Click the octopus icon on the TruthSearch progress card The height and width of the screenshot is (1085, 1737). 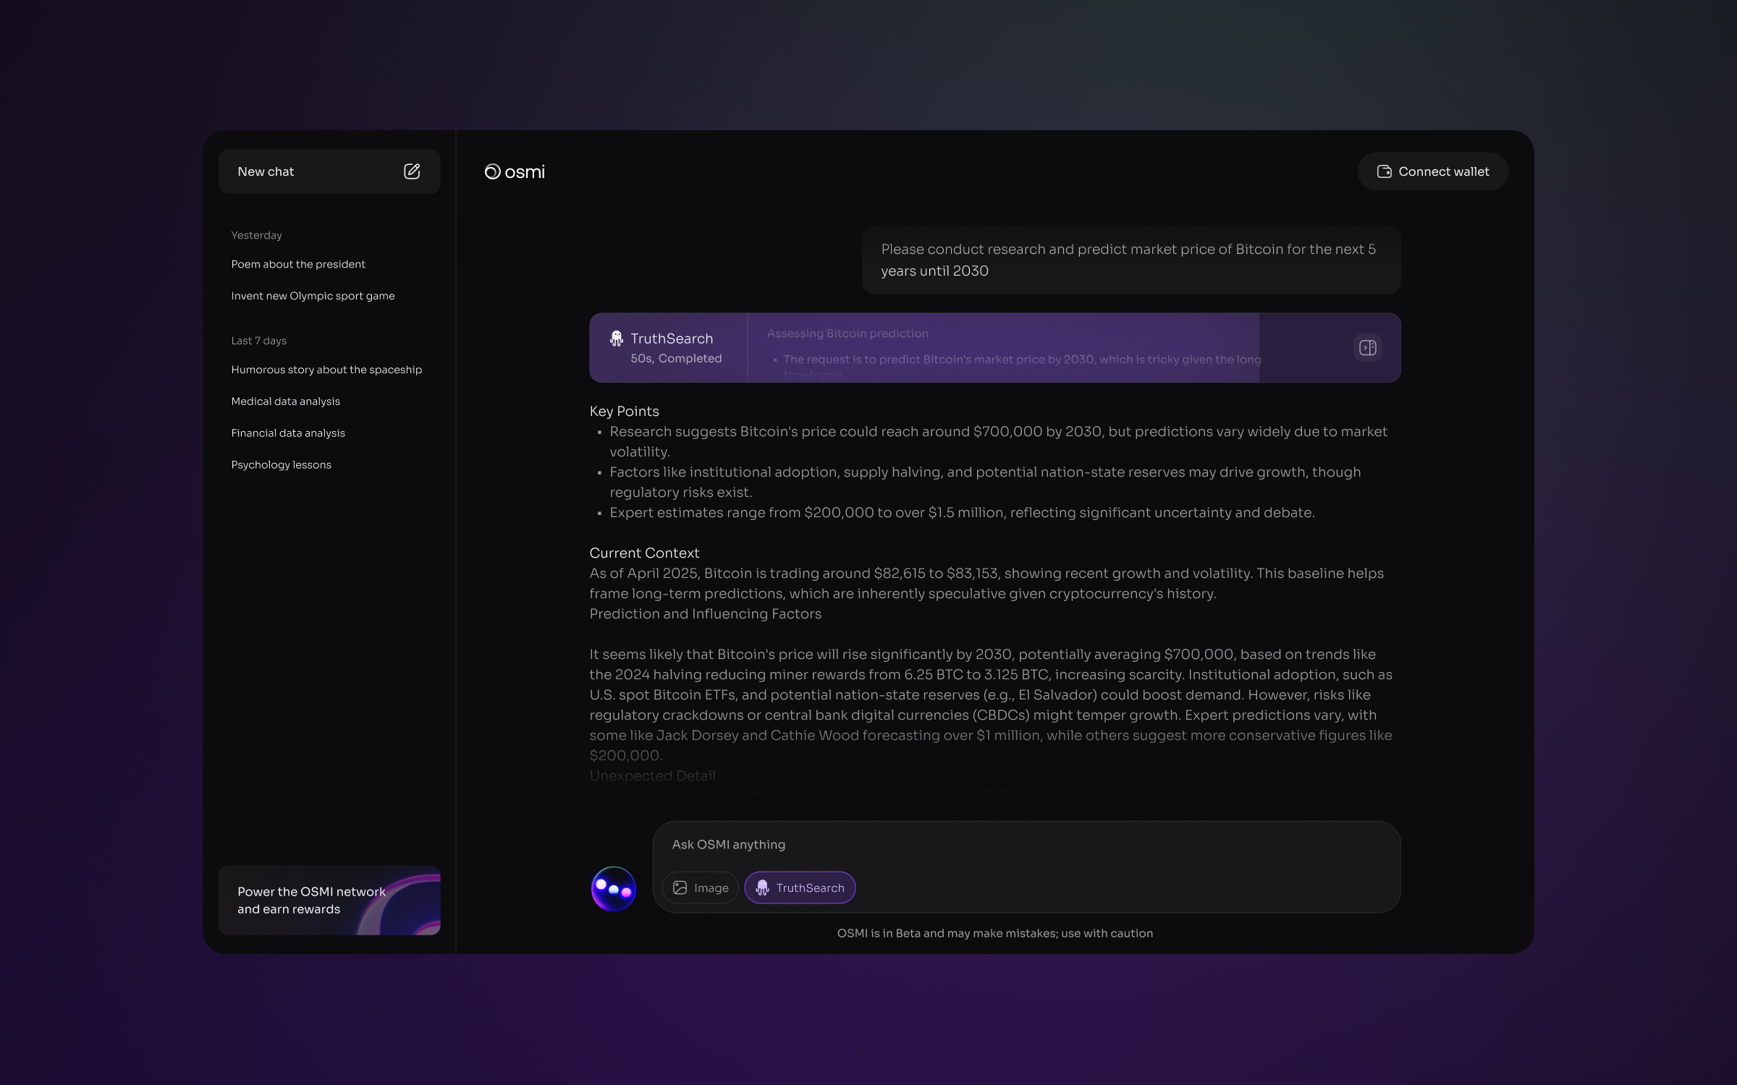point(616,337)
